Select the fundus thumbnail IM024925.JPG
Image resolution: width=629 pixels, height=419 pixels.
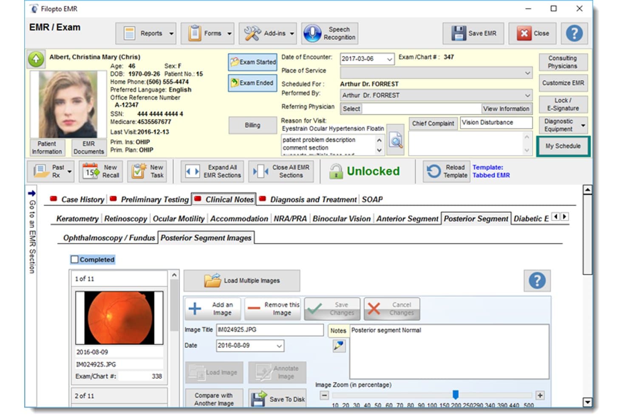[119, 318]
